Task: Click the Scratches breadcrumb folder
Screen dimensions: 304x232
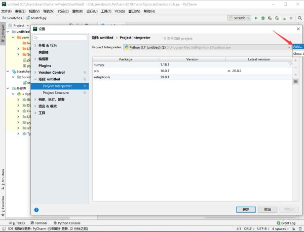Action: coord(12,18)
